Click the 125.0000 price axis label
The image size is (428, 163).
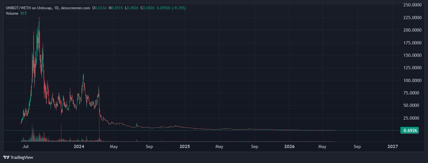click(x=412, y=68)
